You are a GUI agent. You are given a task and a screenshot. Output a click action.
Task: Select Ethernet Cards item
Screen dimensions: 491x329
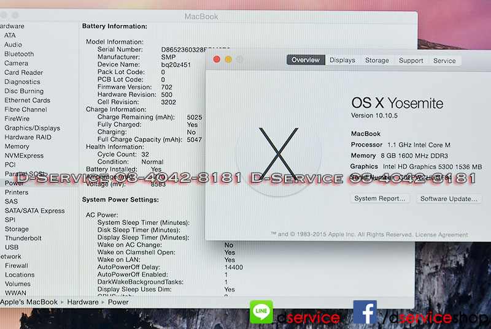(x=27, y=100)
